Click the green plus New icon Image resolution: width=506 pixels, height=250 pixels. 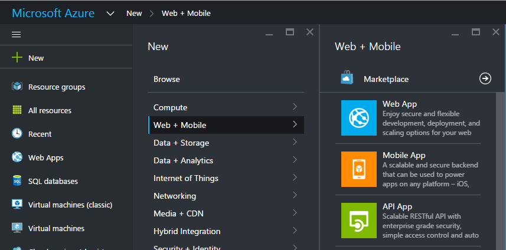click(x=17, y=58)
